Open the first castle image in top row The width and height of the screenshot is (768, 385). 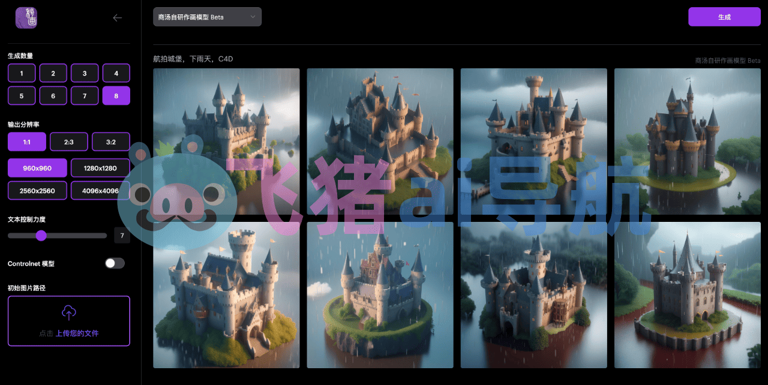coord(226,142)
